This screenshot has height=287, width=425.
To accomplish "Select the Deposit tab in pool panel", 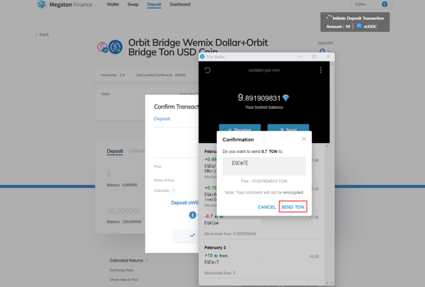I will coord(115,151).
